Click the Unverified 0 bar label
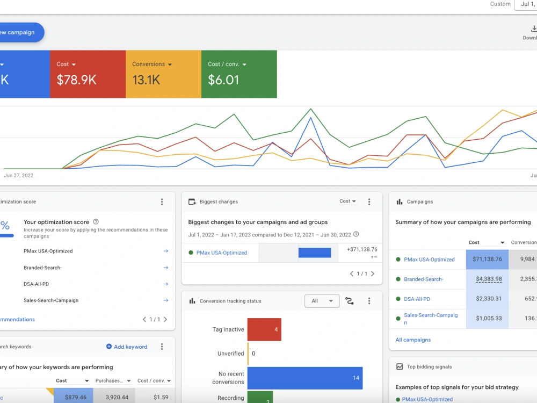 pos(230,354)
